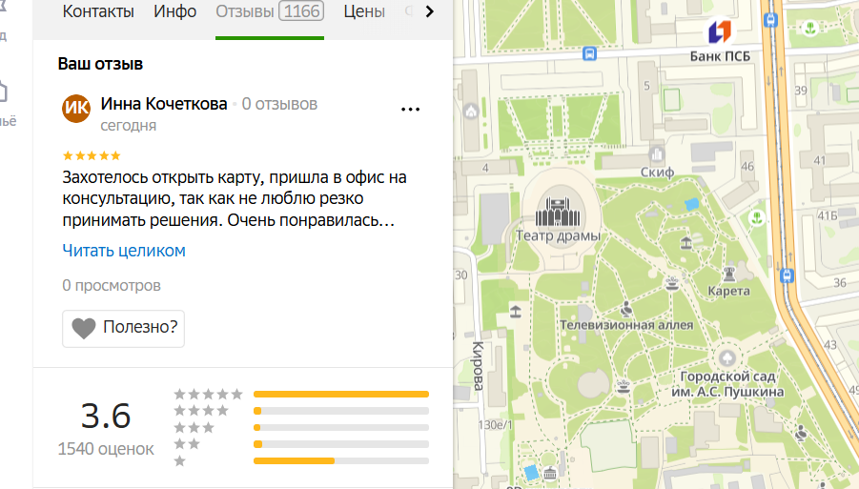Click the 1166 reviews counter badge

tap(301, 11)
